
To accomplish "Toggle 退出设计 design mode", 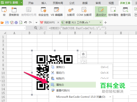I will click(101, 12).
